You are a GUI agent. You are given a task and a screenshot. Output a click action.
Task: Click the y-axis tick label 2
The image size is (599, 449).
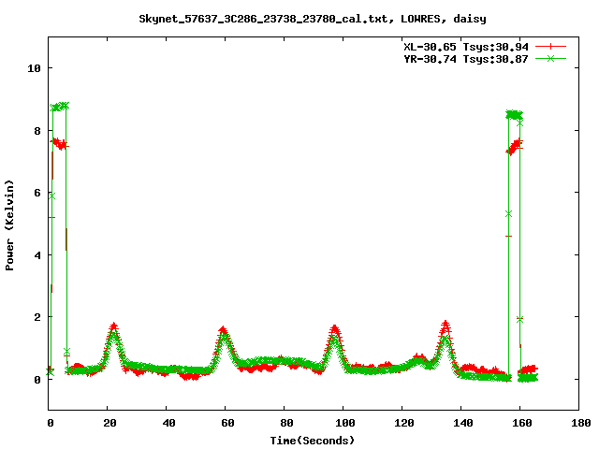coord(37,317)
